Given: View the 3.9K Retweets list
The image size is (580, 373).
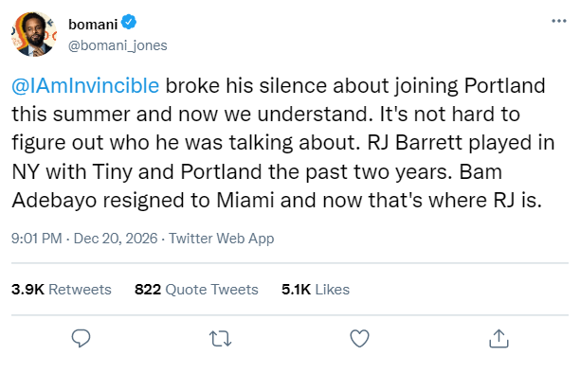Looking at the screenshot, I should [x=62, y=290].
